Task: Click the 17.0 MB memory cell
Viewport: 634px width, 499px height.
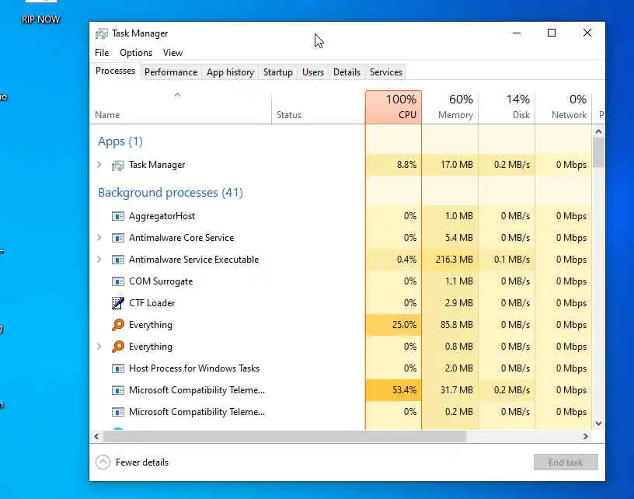Action: tap(450, 165)
